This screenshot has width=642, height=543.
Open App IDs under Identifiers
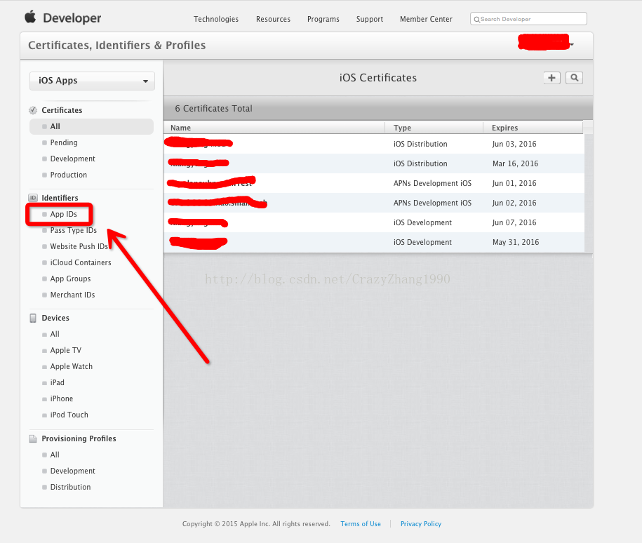(x=63, y=214)
